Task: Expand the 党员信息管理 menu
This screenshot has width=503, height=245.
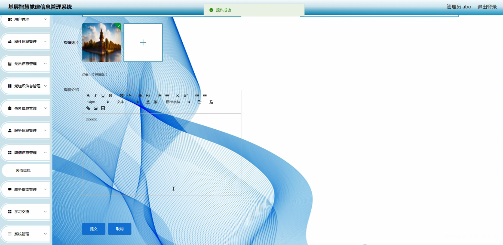Action: tap(25, 64)
